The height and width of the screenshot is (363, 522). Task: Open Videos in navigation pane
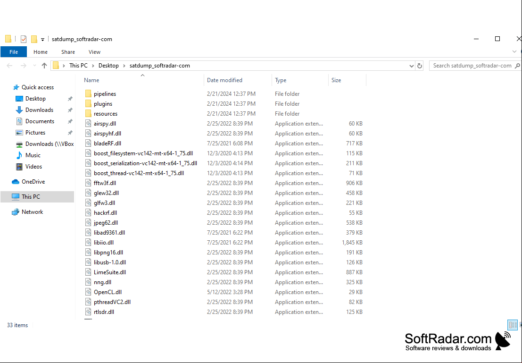(x=33, y=167)
